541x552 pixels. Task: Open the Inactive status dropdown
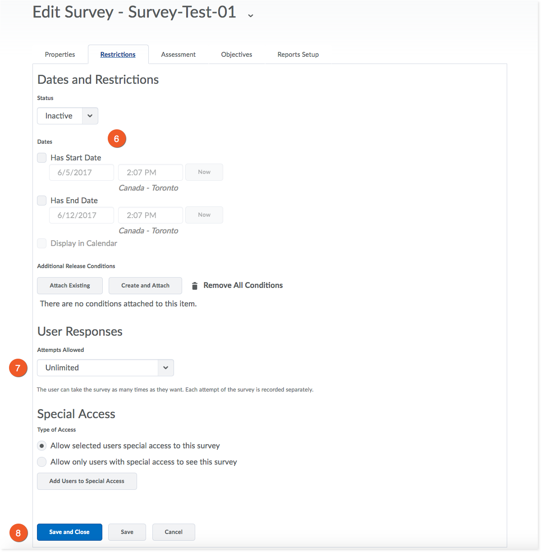[x=68, y=116]
